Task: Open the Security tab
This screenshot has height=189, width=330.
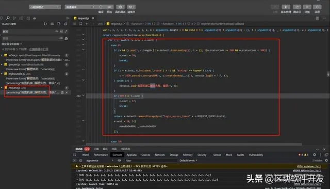Action: 202,155
